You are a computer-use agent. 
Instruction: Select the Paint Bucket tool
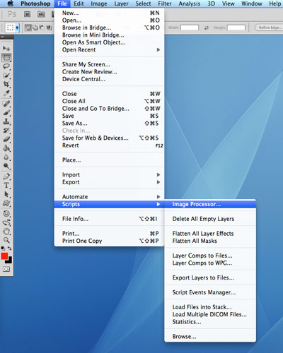point(6,148)
